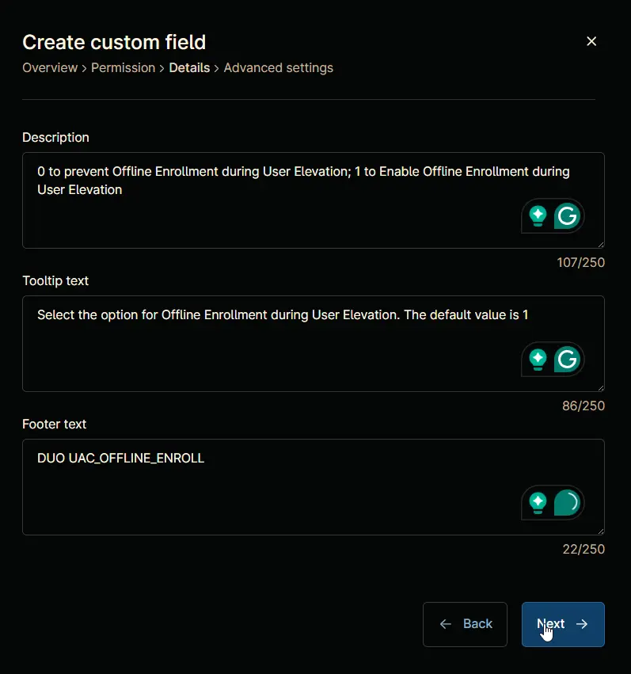Click the Next button
631x674 pixels.
tap(563, 624)
